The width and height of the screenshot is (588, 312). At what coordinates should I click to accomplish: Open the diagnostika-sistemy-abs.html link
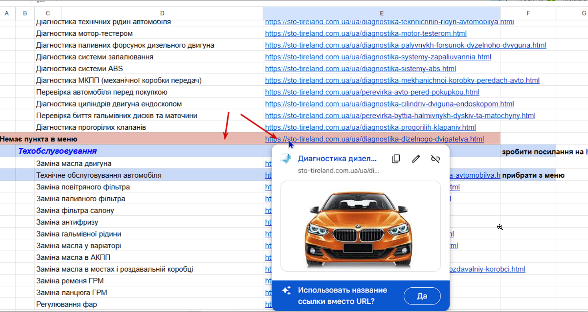point(360,69)
